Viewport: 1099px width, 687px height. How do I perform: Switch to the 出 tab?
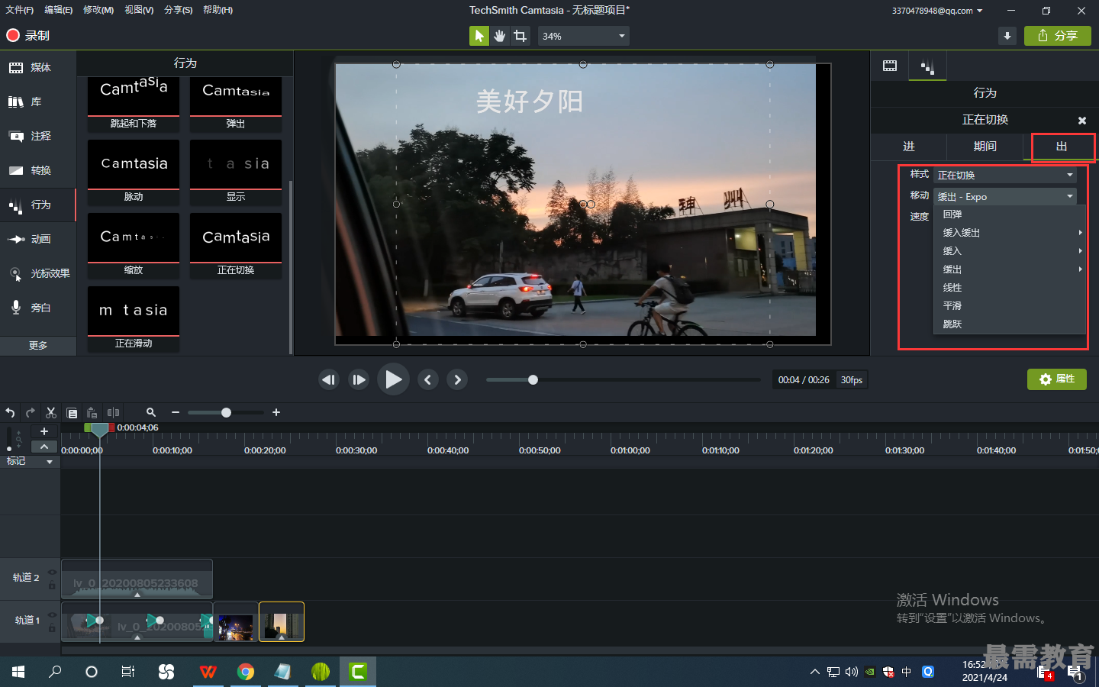click(x=1062, y=147)
